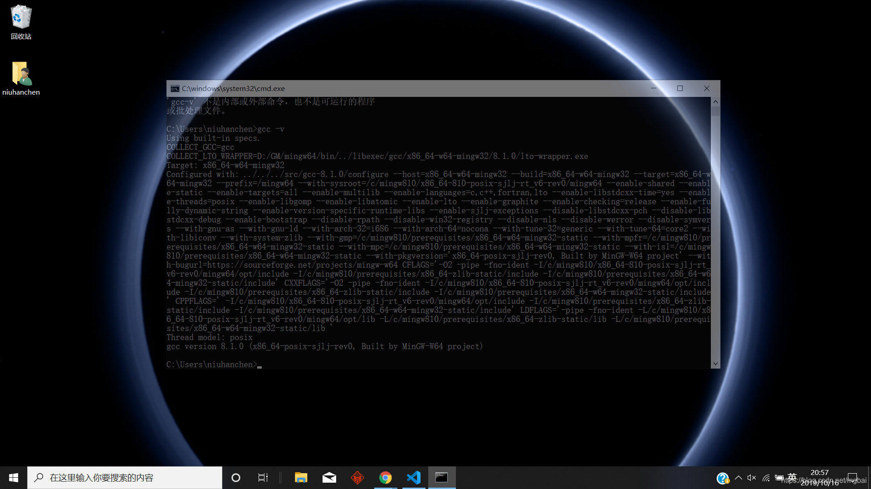The width and height of the screenshot is (871, 489).
Task: Open the Wi-Fi network flyout
Action: [x=766, y=478]
